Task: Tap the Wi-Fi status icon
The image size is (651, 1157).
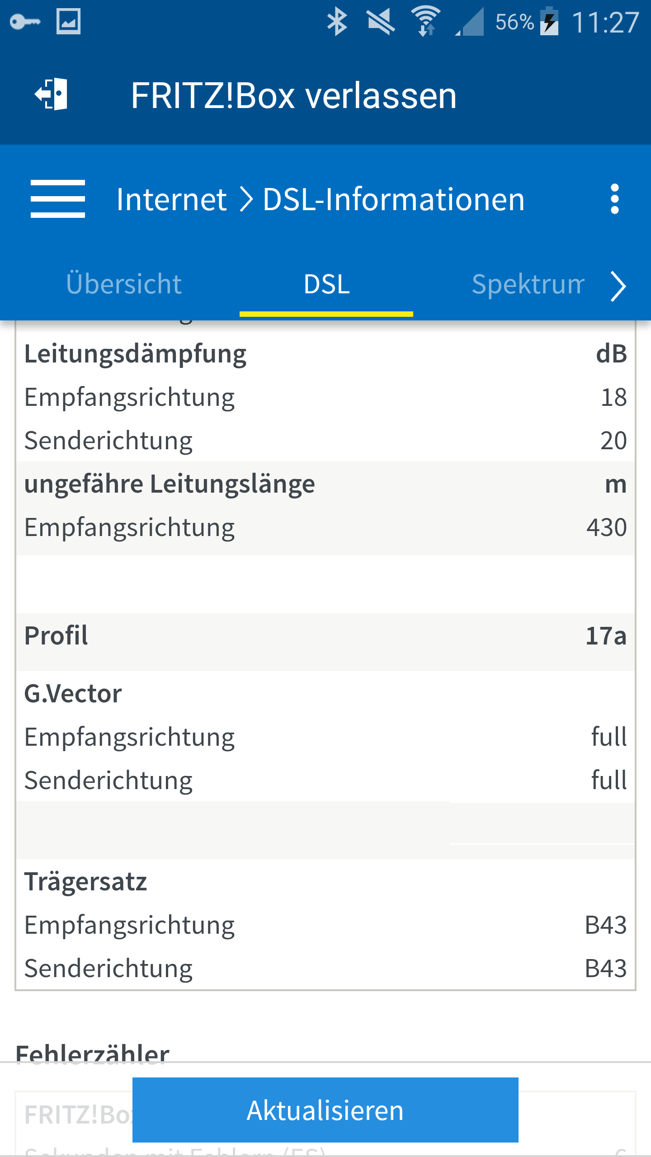Action: coord(425,21)
